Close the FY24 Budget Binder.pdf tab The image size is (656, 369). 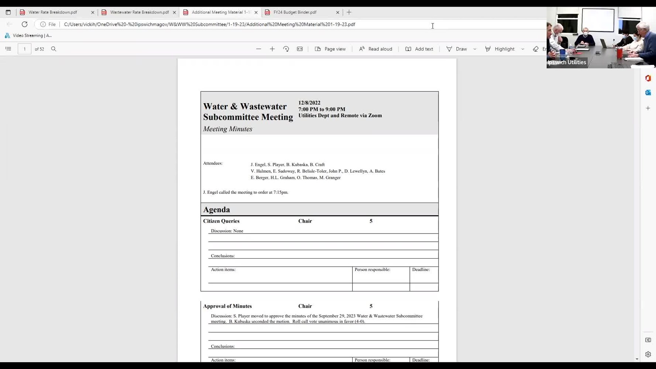(338, 12)
